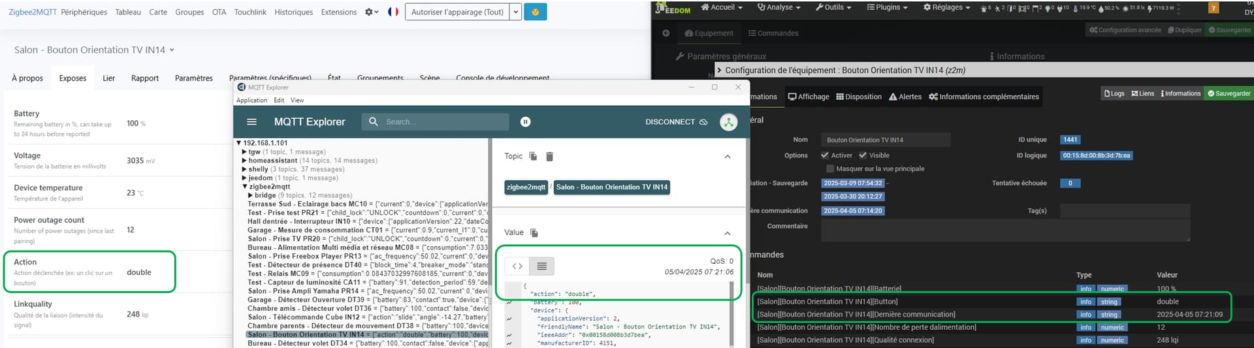The height and width of the screenshot is (348, 1254).
Task: Click the Jeedom logo
Action: coord(673,8)
